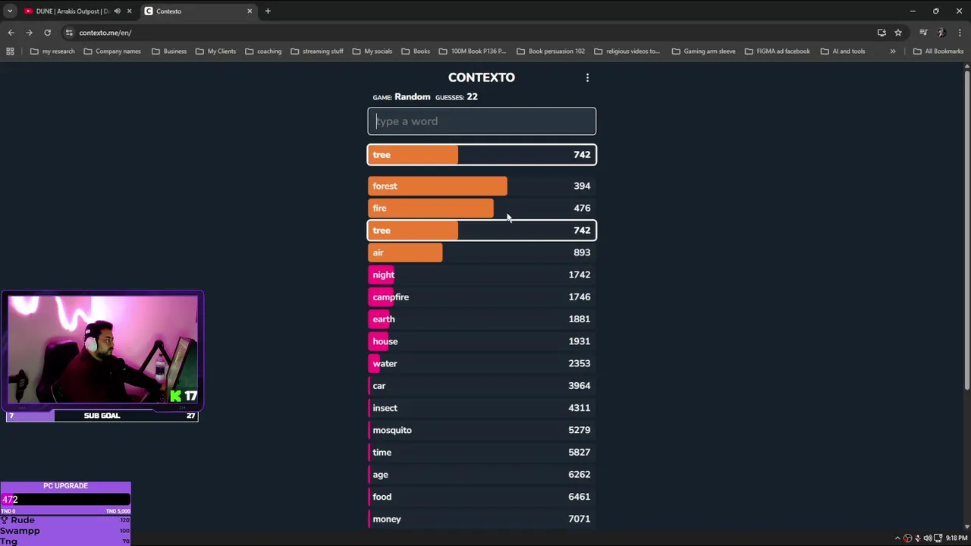
Task: Show hidden bookmarks with the chevron overflow
Action: tap(892, 52)
